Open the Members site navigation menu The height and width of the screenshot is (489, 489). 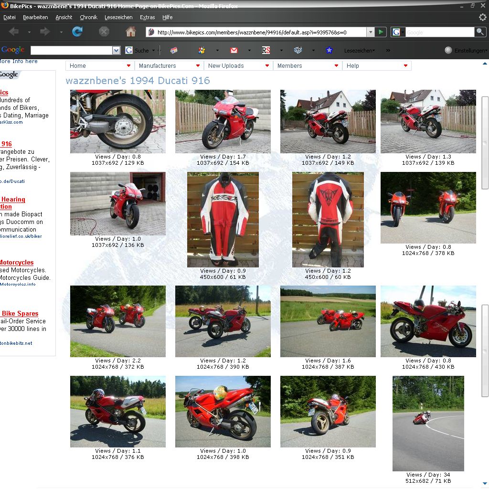coord(308,66)
